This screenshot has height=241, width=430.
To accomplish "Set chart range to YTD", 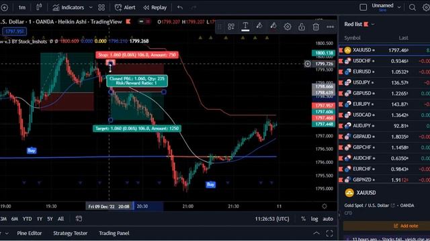I will (27, 219).
